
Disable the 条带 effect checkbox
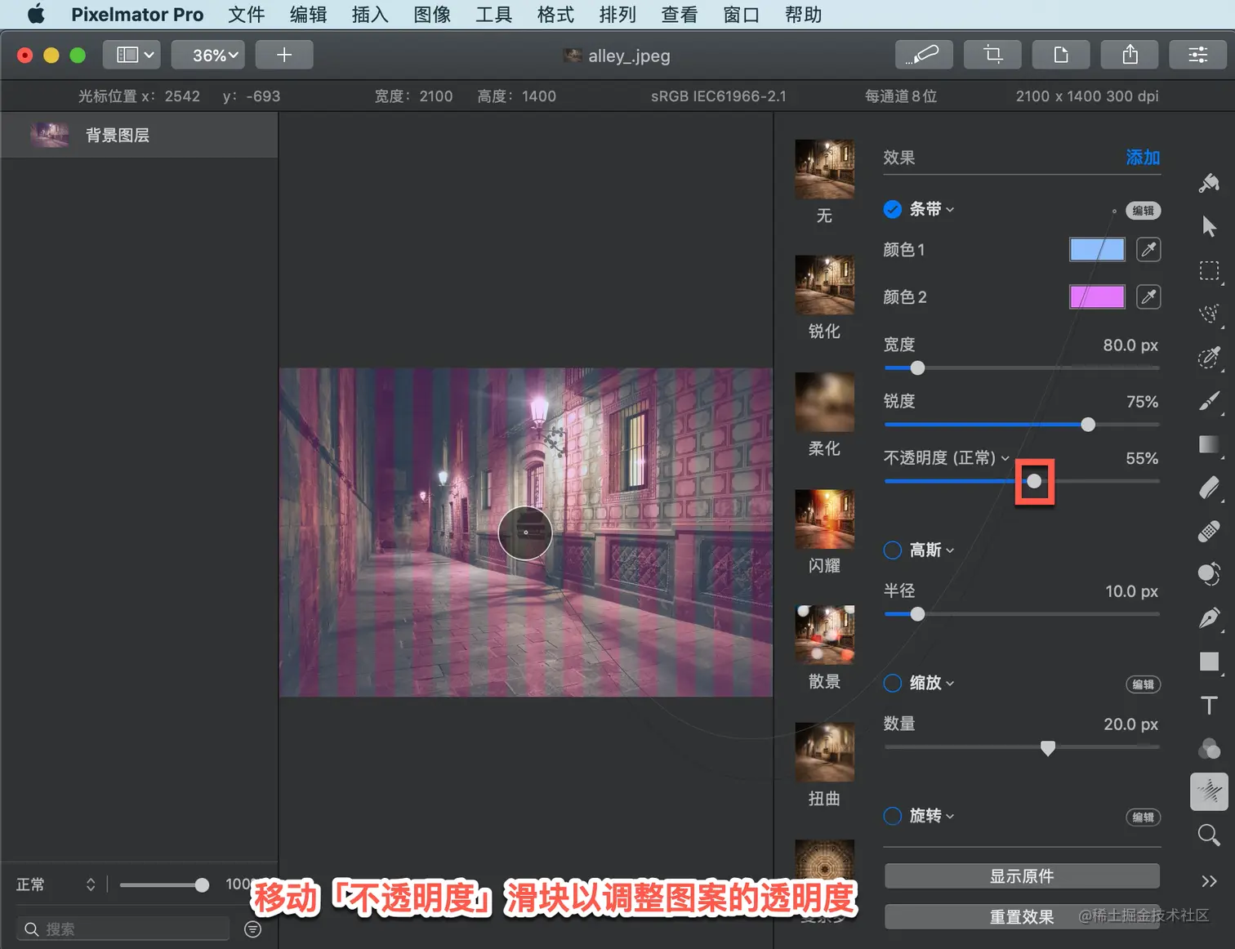893,209
